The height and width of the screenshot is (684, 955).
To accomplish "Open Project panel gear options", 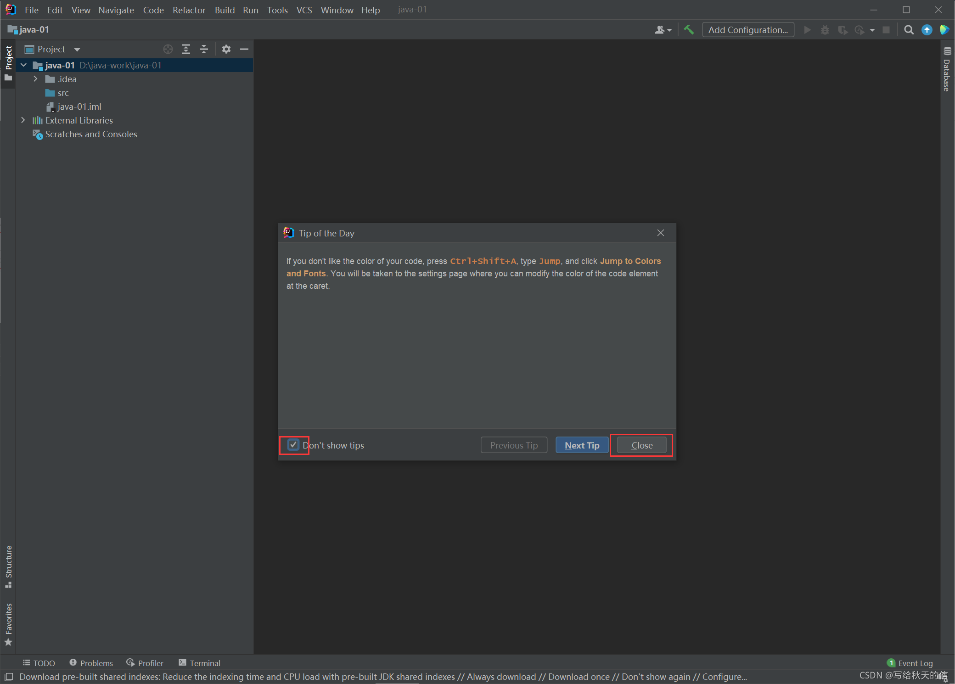I will click(x=226, y=49).
